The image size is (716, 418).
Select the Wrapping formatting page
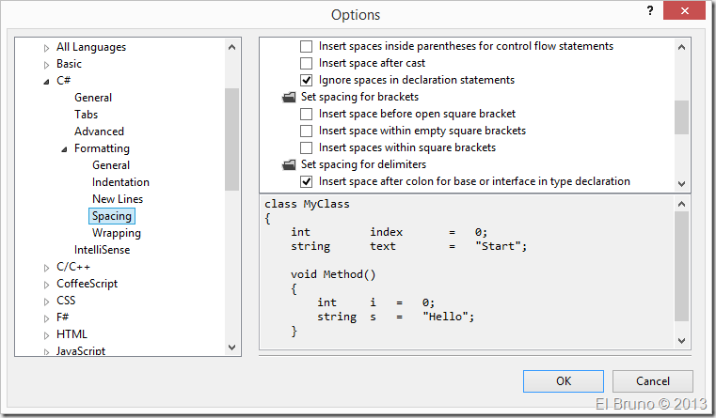pos(117,233)
